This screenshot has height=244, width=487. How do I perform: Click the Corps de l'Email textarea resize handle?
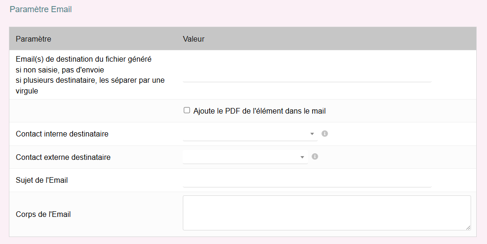click(x=468, y=227)
